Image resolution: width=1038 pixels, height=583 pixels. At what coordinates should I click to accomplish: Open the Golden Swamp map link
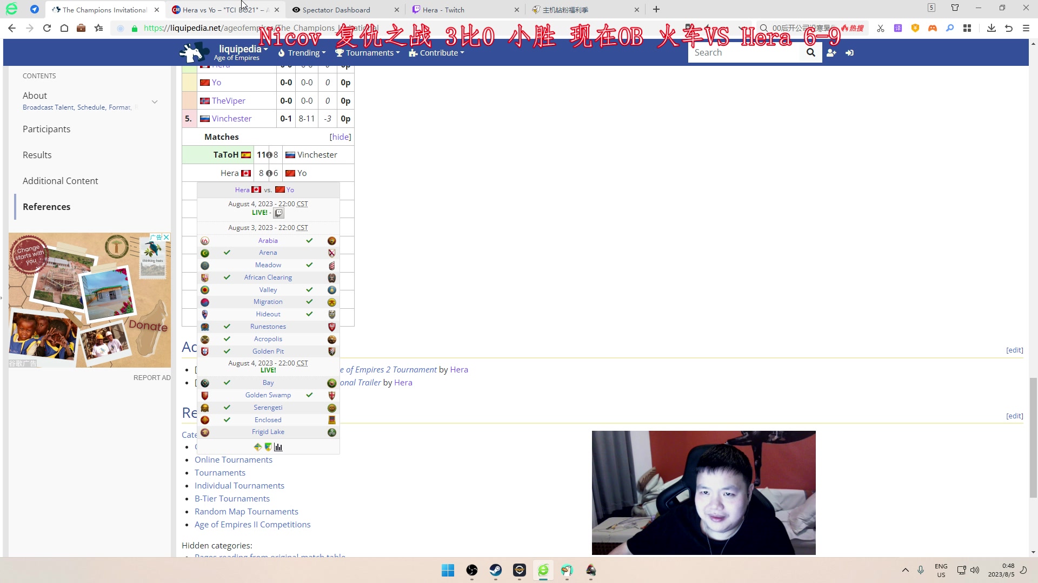(x=268, y=395)
